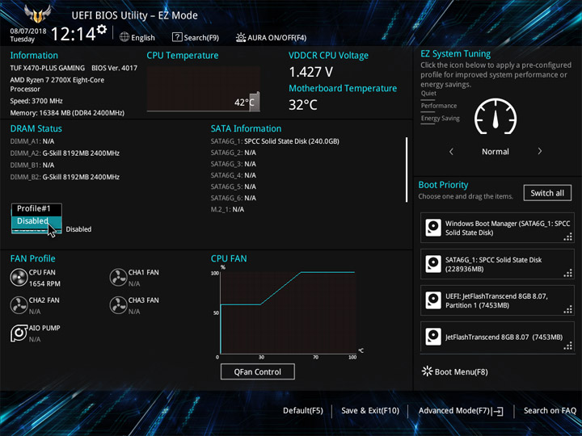Viewport: 582px width, 436px height.
Task: Click the DIMM_A2 G-Skill 8192MB row
Action: coord(65,153)
